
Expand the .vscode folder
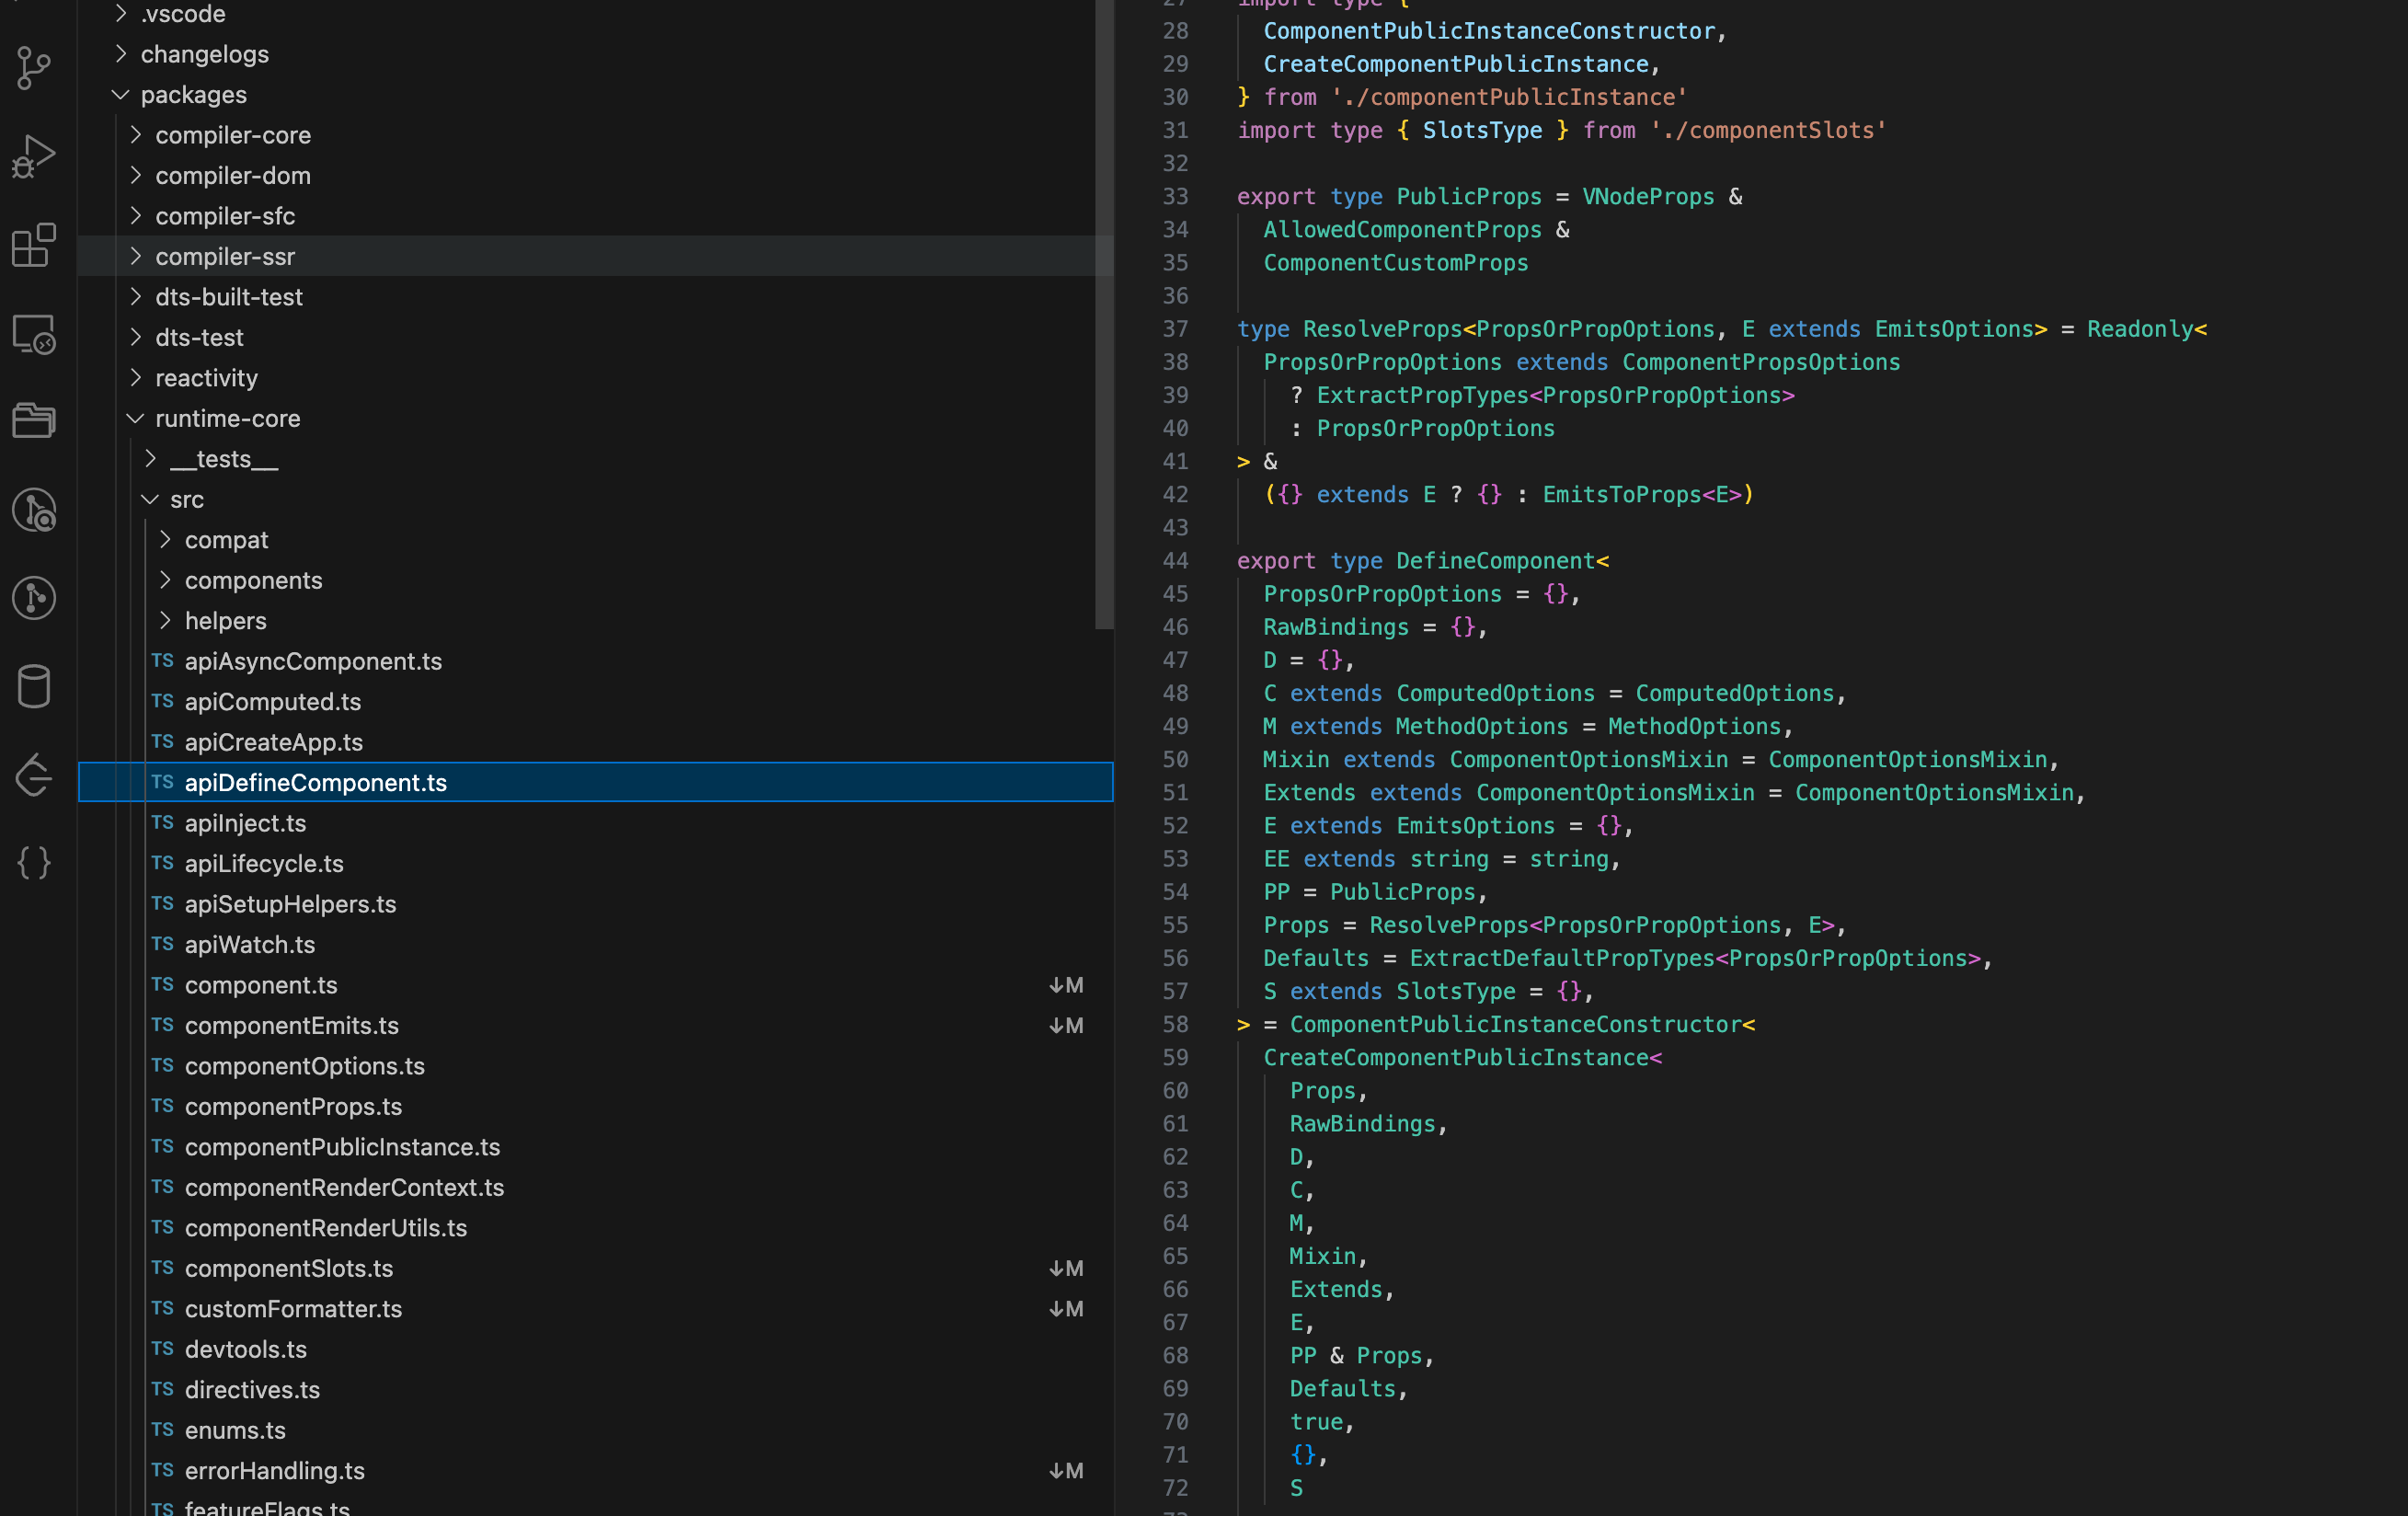point(121,13)
